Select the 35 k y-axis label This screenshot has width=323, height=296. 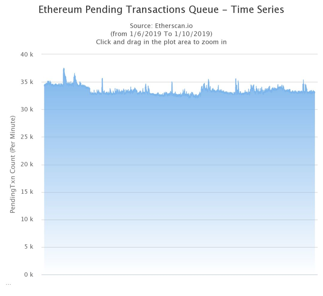coord(27,82)
